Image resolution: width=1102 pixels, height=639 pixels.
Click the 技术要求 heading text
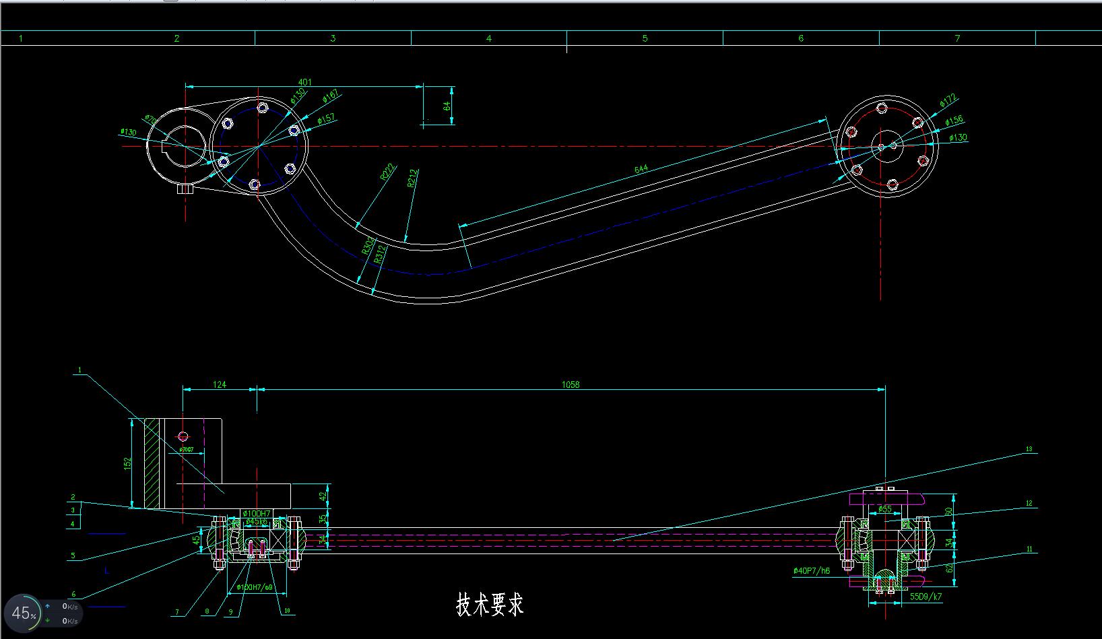coord(490,605)
